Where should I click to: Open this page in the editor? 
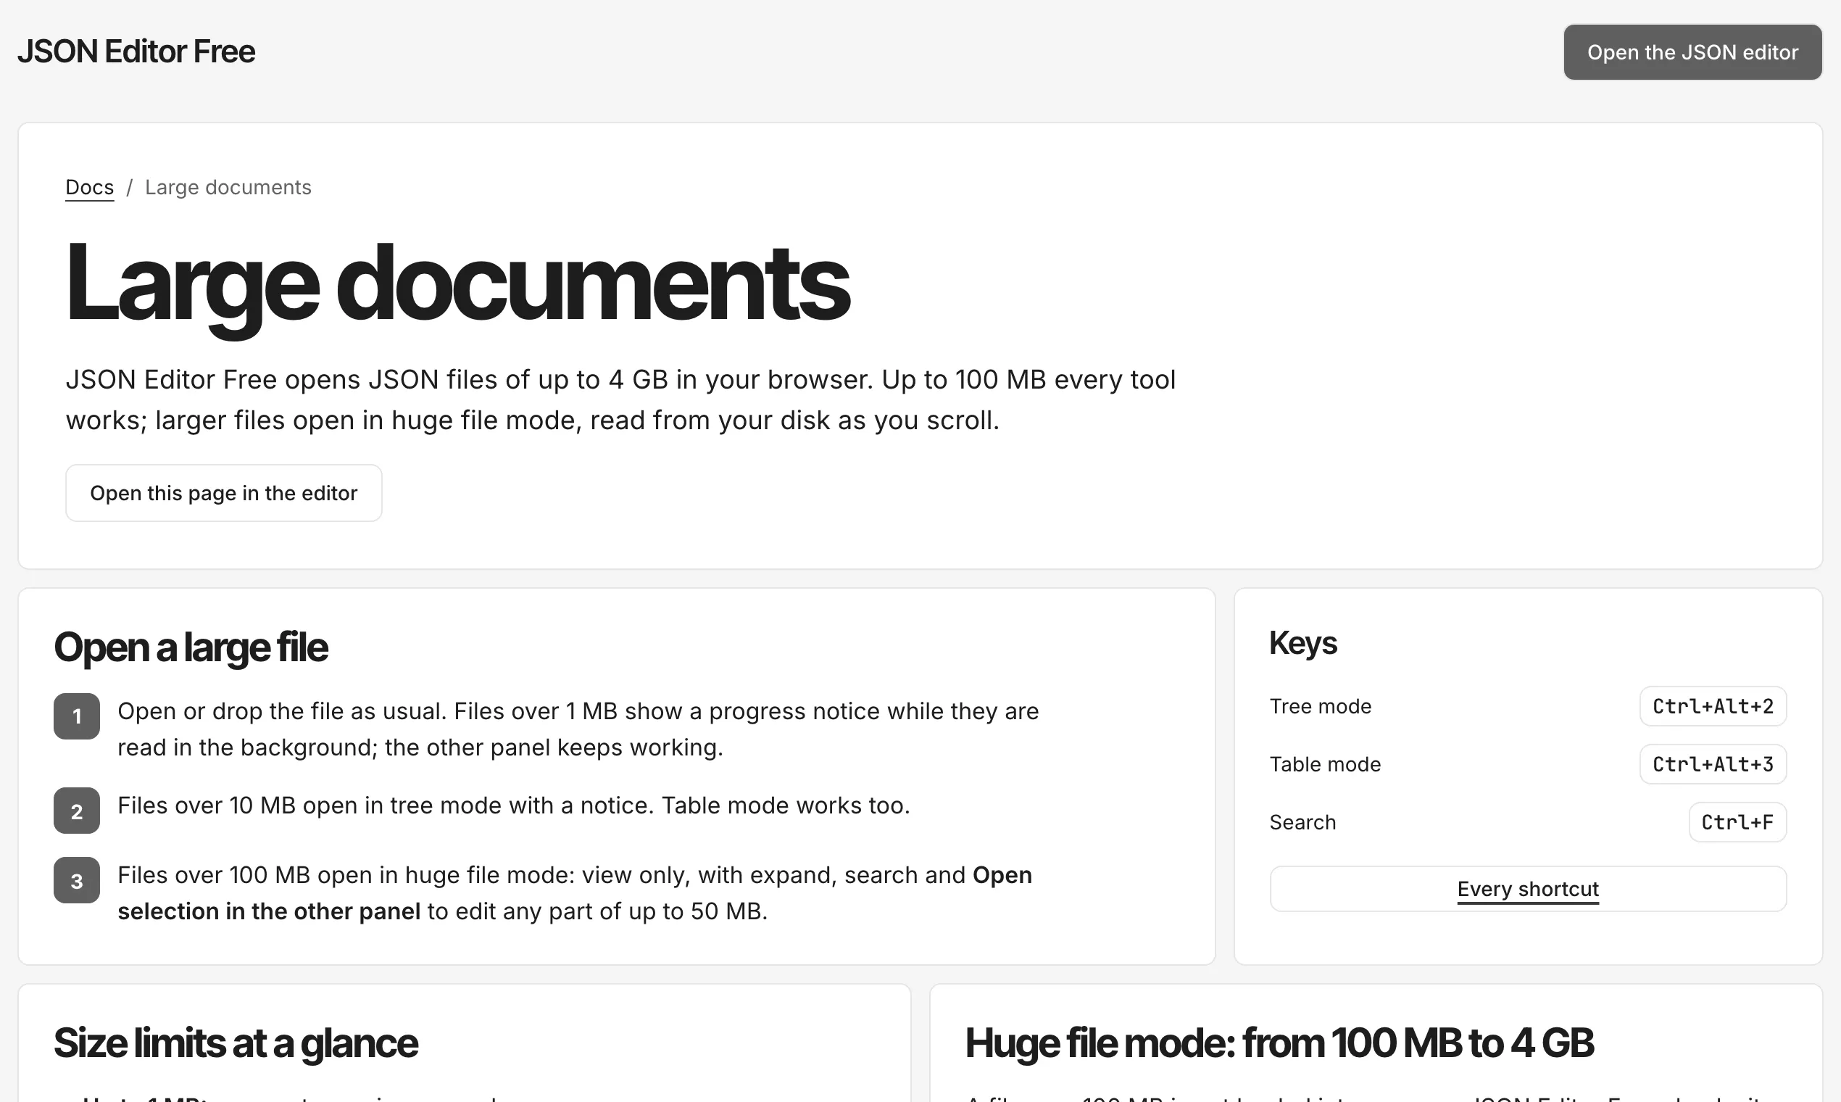(223, 493)
